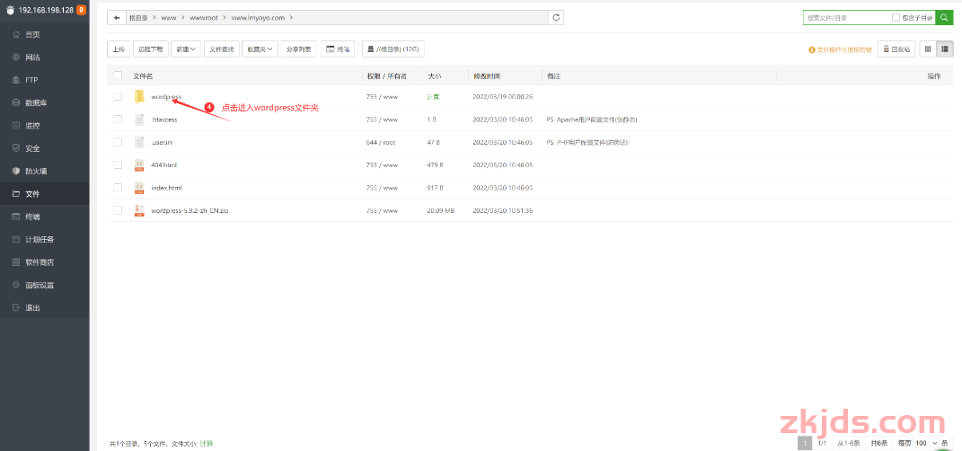Viewport: 962px width, 451px height.
Task: Tick the select-all files checkbox
Action: (x=118, y=75)
